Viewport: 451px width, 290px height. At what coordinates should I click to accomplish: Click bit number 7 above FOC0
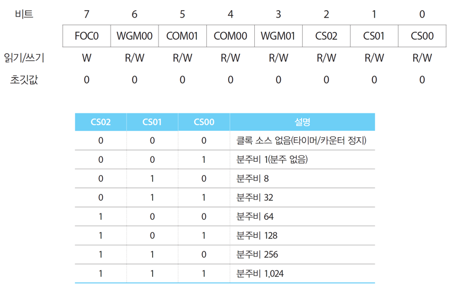click(87, 14)
